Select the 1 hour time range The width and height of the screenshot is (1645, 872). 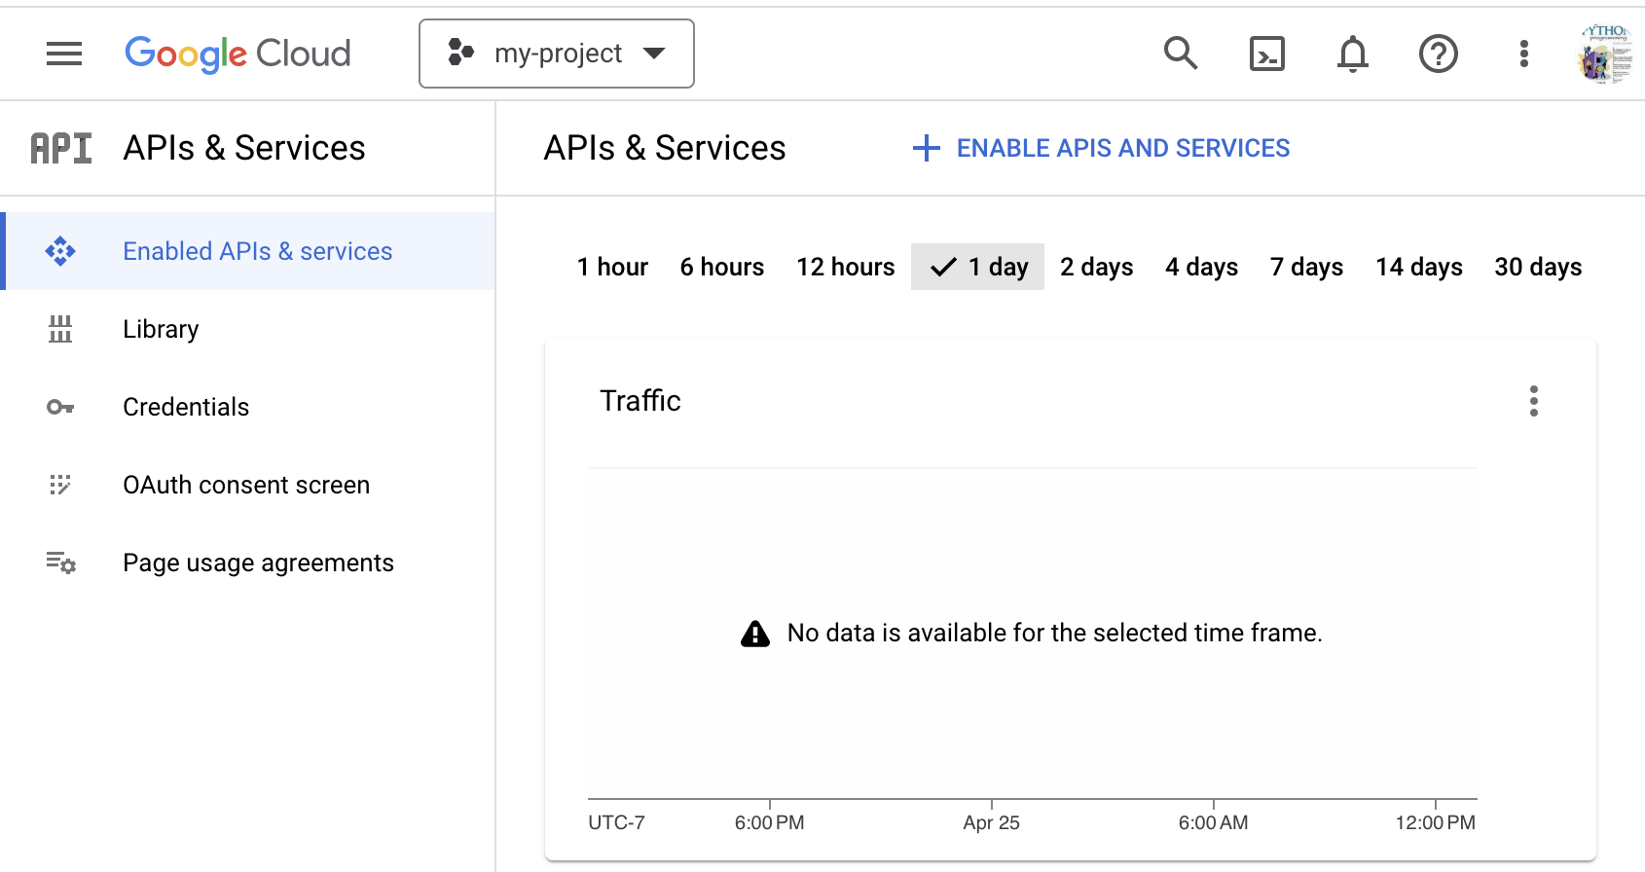click(x=612, y=267)
